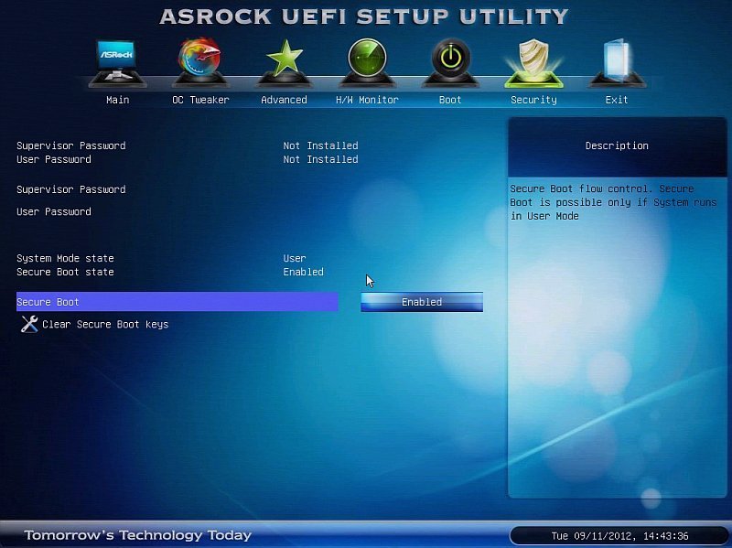Select the highlighted Secure Boot row
The image size is (732, 548).
177,302
